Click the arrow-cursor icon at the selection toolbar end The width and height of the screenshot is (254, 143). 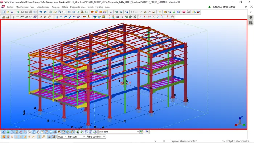147,132
